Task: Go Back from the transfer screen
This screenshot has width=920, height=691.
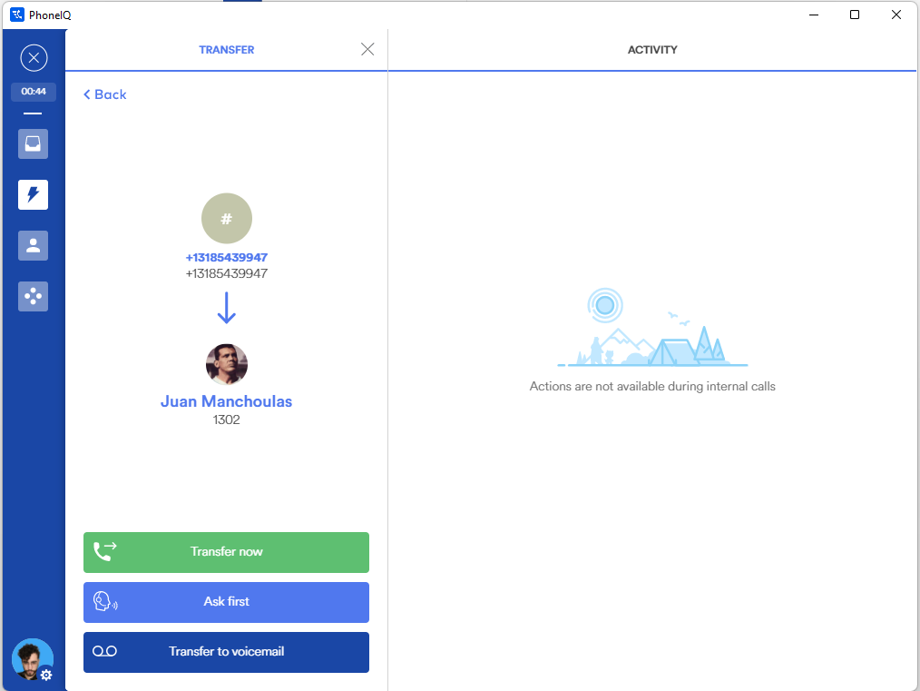Action: [105, 94]
